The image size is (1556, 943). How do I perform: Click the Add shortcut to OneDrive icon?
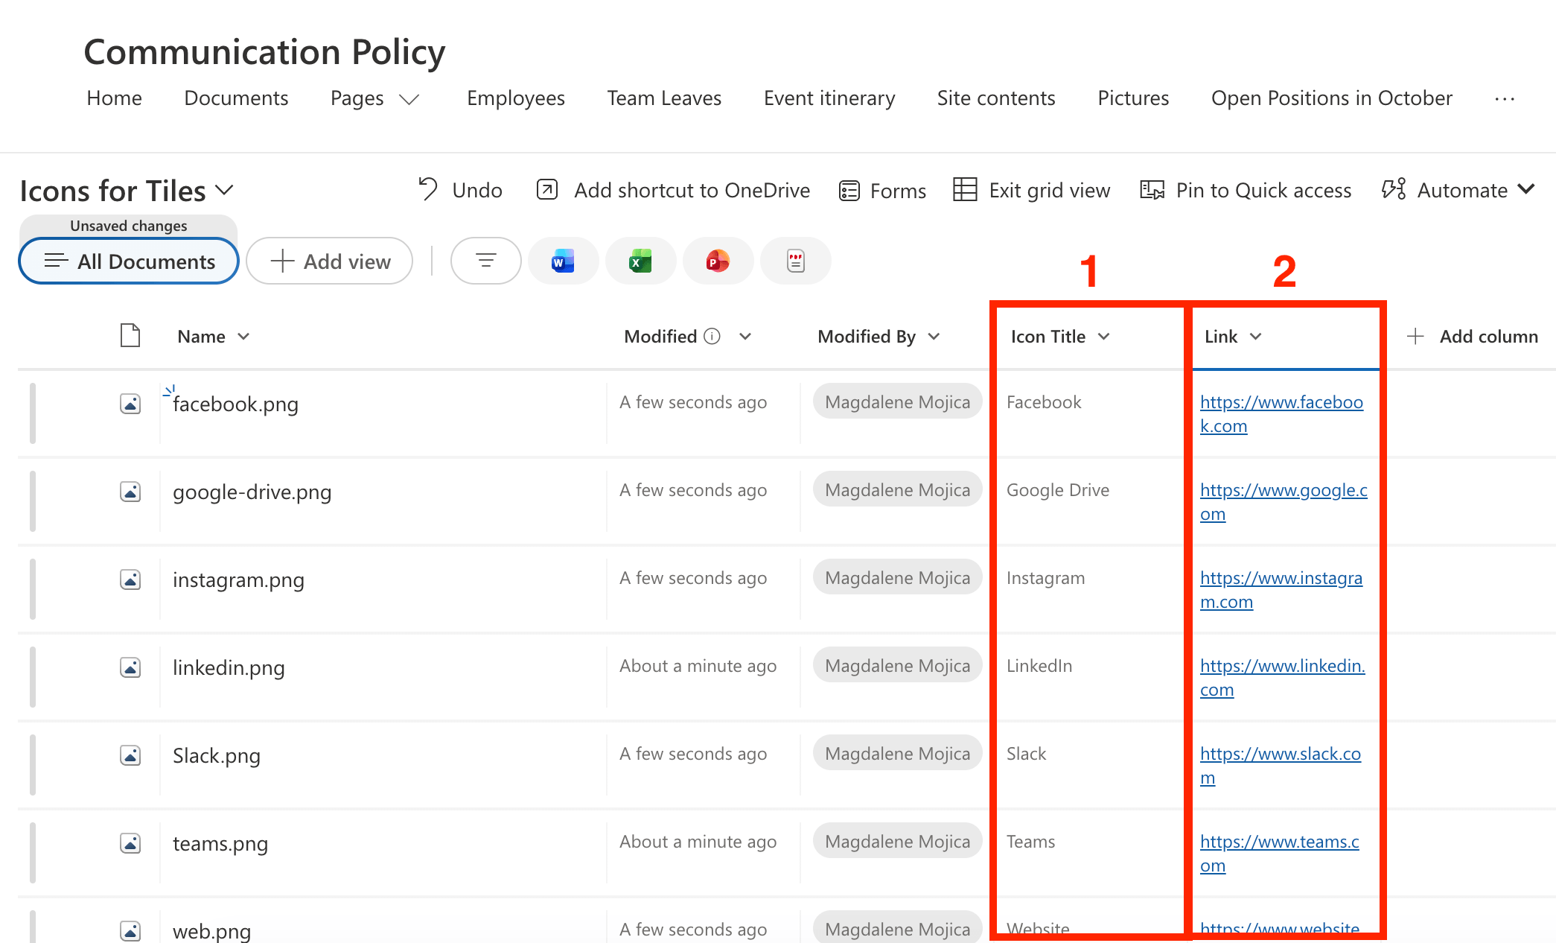point(547,190)
